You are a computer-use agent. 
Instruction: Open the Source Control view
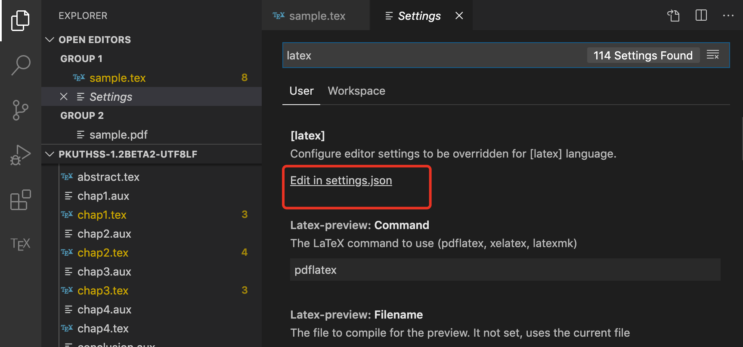click(20, 110)
